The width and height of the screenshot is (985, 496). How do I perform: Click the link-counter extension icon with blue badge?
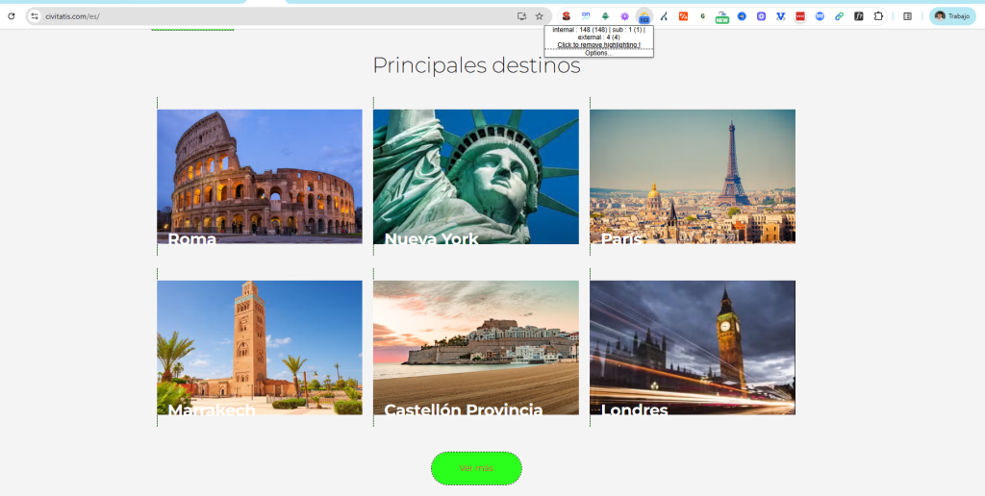[x=644, y=16]
